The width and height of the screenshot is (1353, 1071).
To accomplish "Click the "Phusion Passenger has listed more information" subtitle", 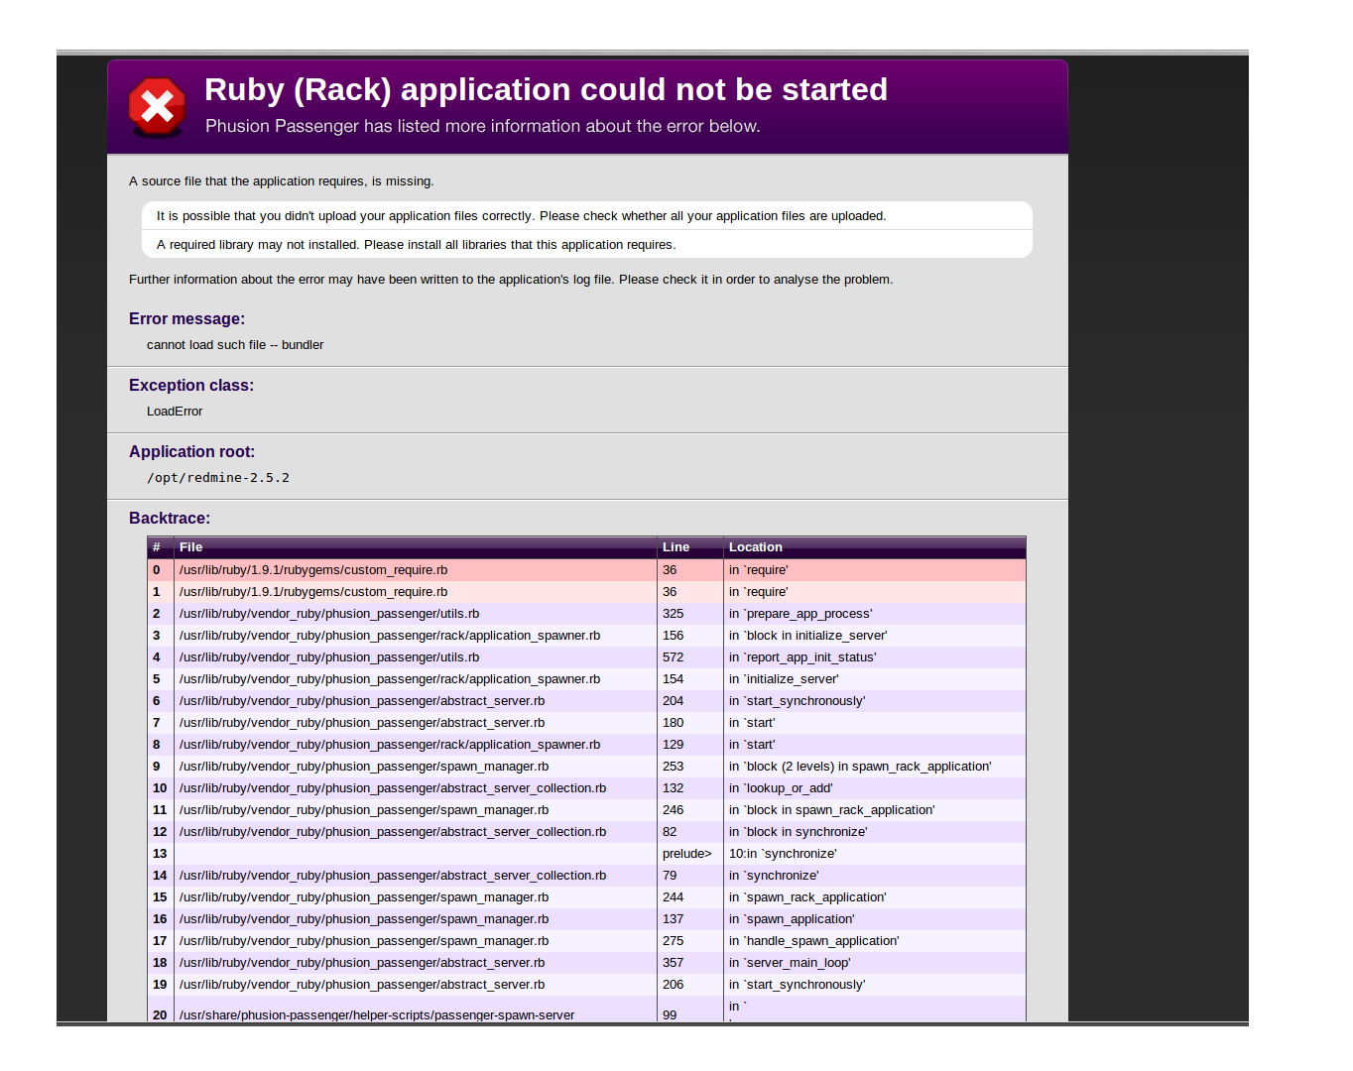I will point(482,126).
